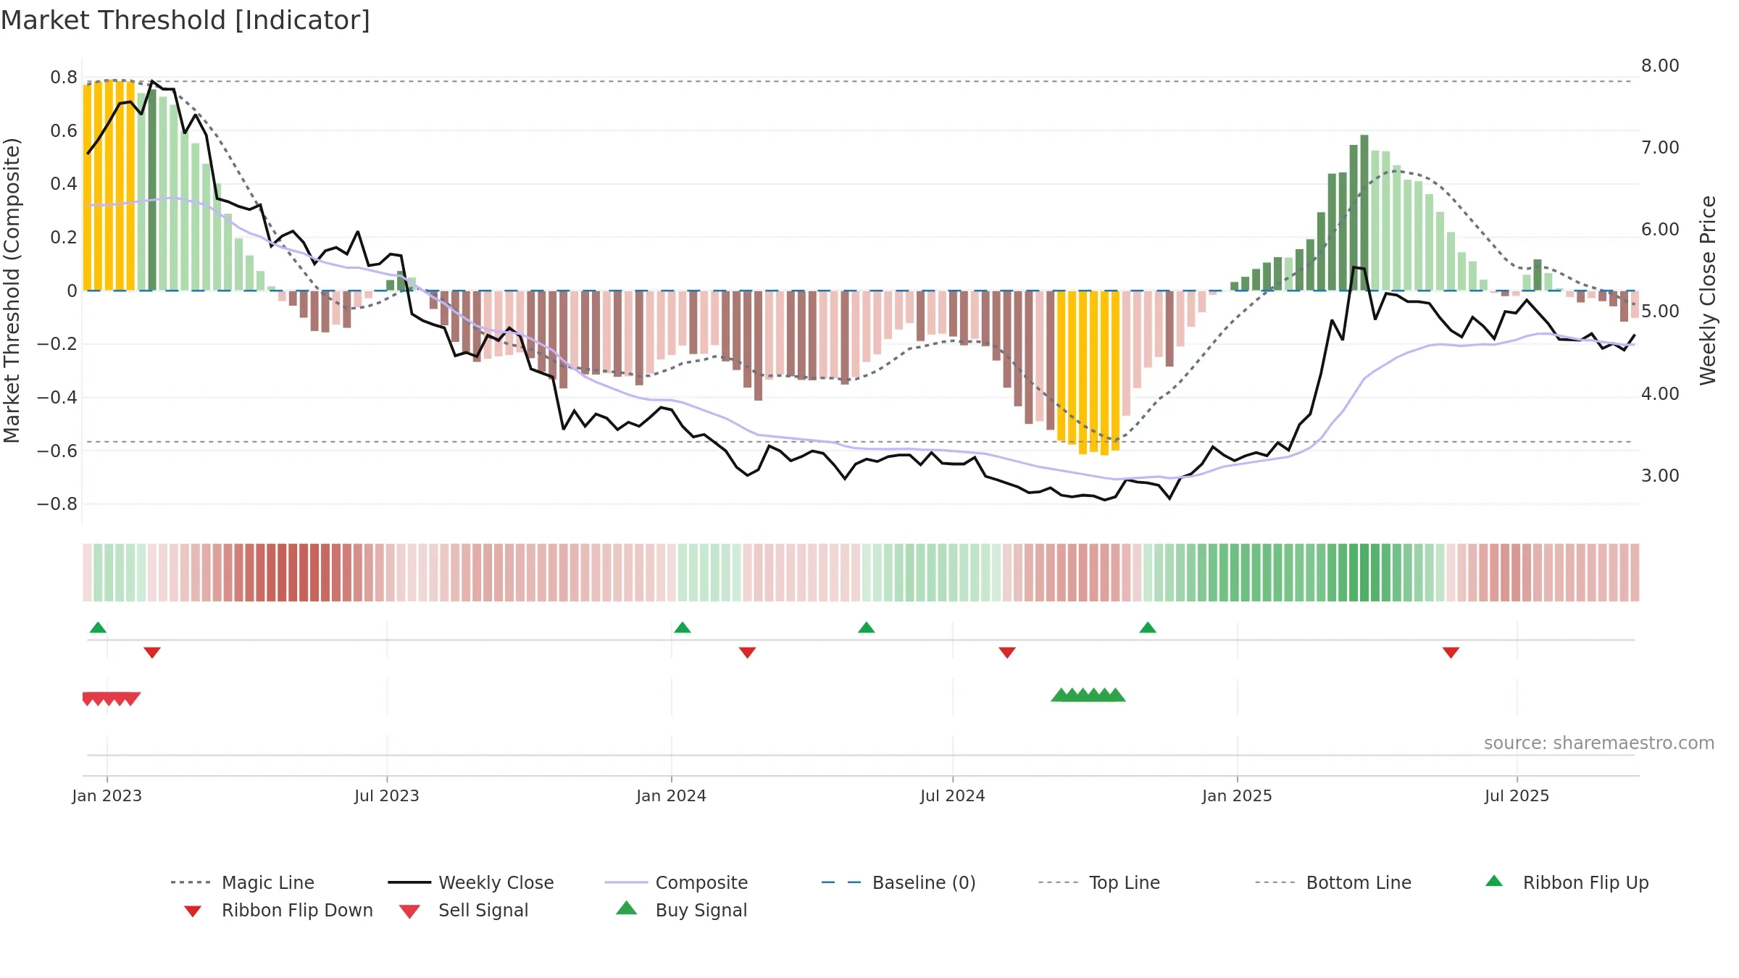1739x978 pixels.
Task: Toggle the Top Line legend entry
Action: pyautogui.click(x=1098, y=882)
